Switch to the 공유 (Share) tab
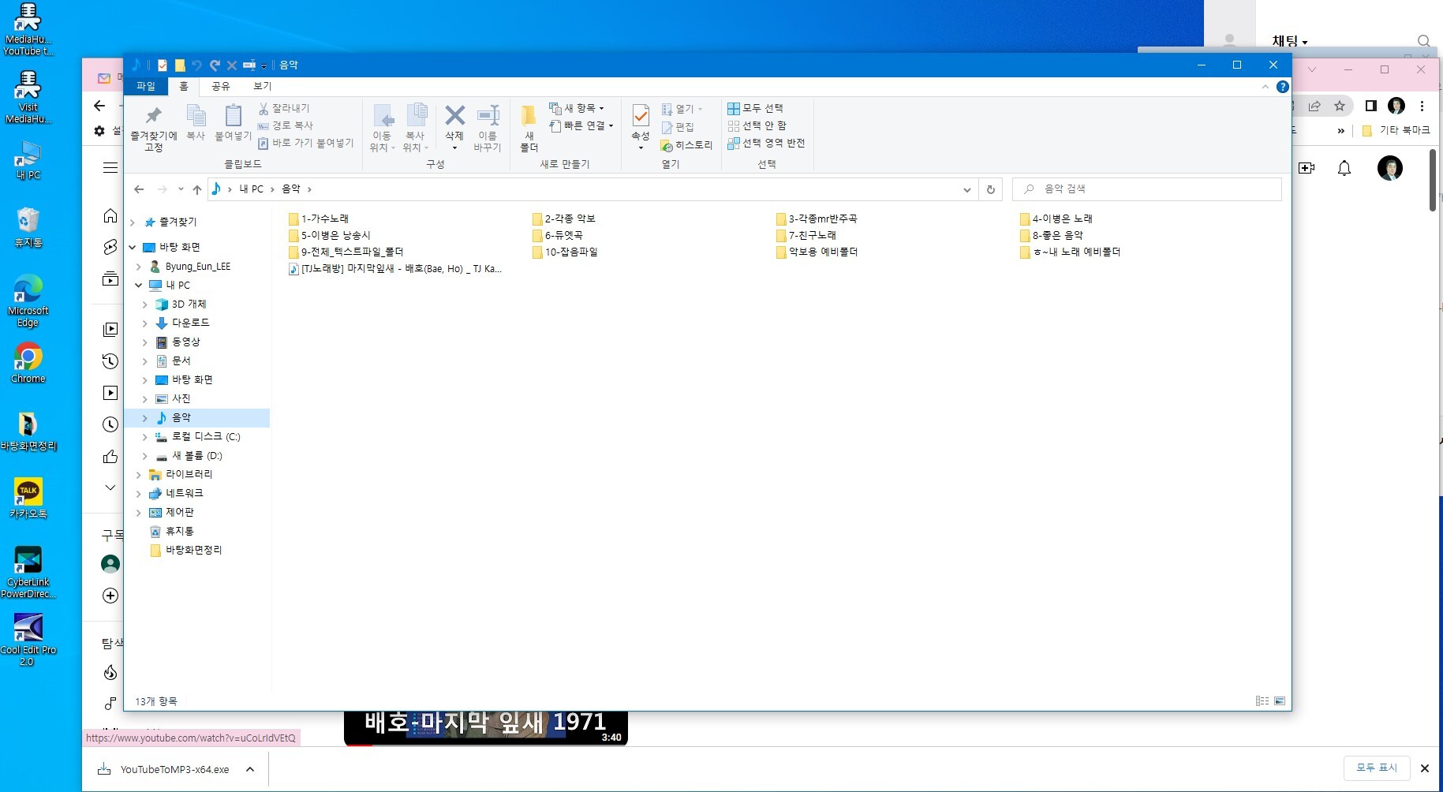This screenshot has width=1443, height=792. point(221,86)
